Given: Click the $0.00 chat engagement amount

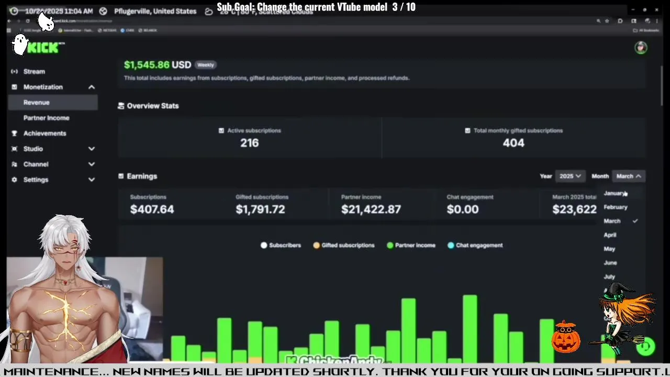Looking at the screenshot, I should point(463,209).
